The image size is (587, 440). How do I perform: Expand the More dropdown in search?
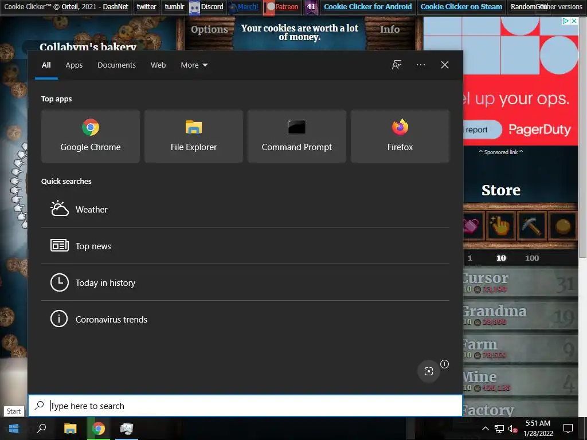194,65
